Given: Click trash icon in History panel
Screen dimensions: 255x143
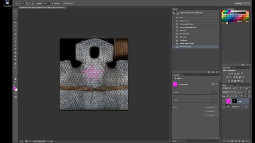Looking at the screenshot, I should coord(216,72).
